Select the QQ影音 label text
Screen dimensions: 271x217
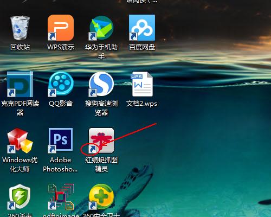click(61, 104)
